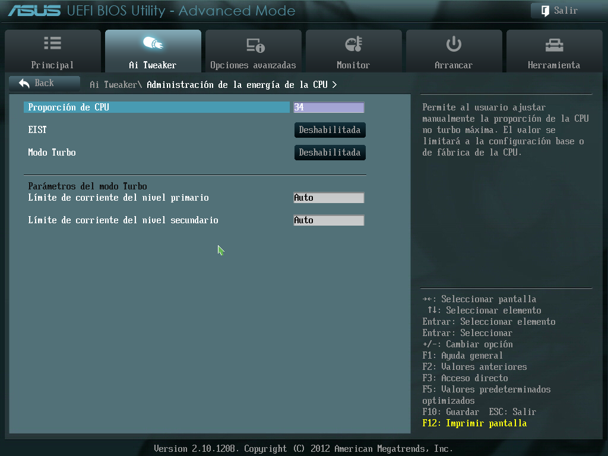Select the Modo Turbo label
The height and width of the screenshot is (456, 608).
pyautogui.click(x=52, y=153)
